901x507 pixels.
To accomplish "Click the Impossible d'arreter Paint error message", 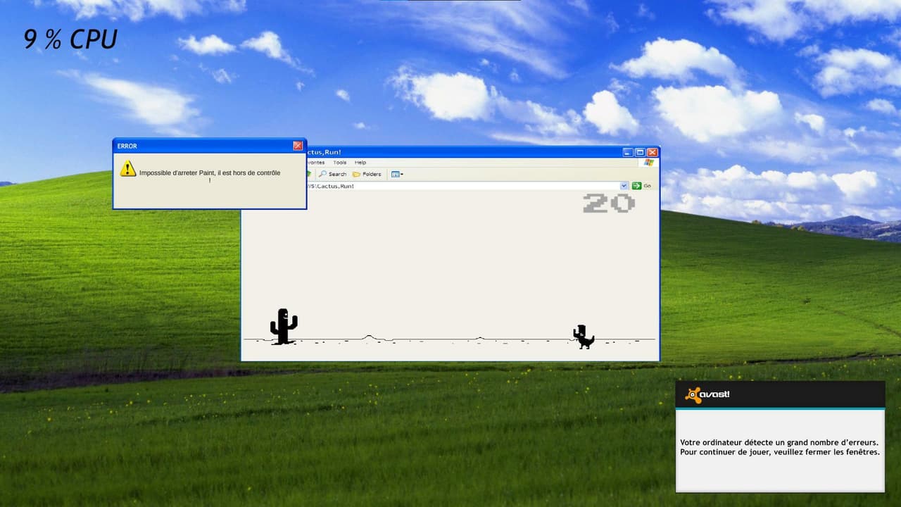I will click(x=210, y=176).
